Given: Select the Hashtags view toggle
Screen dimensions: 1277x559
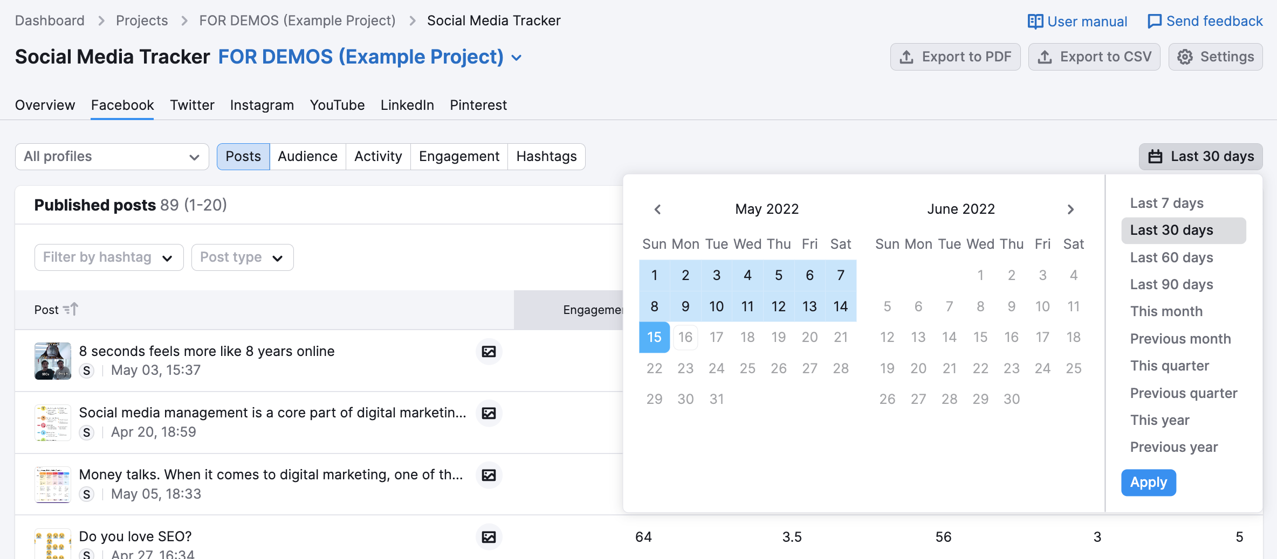Looking at the screenshot, I should pos(546,157).
